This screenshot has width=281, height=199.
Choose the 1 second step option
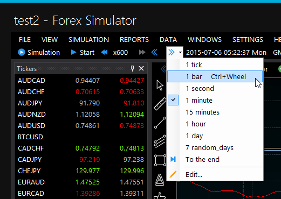pos(215,88)
